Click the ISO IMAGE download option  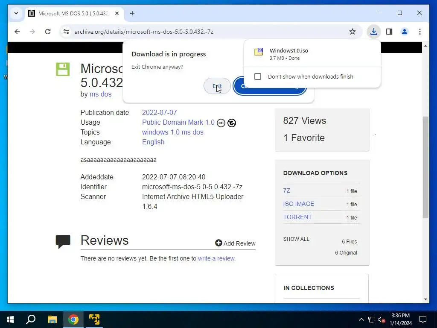(x=298, y=204)
